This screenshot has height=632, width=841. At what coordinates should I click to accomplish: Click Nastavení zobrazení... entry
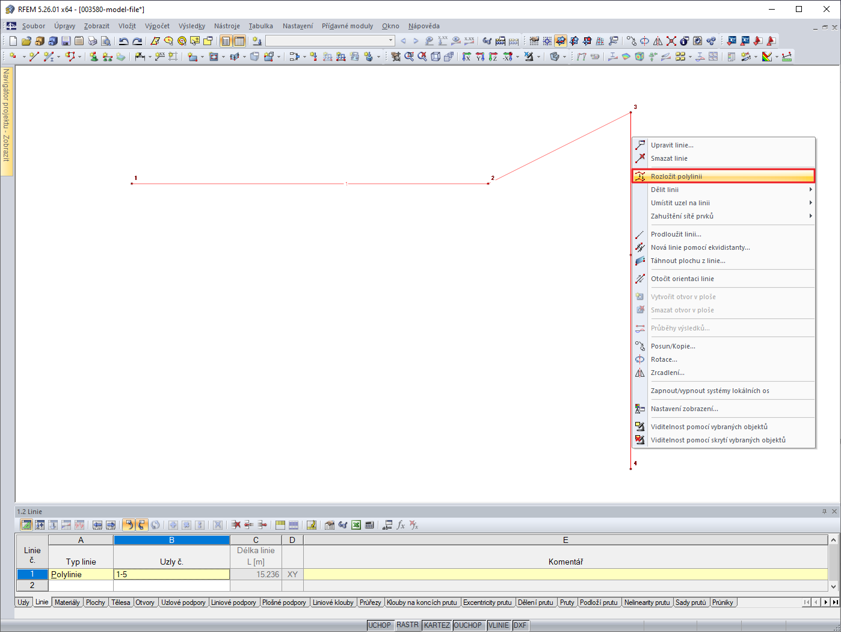(x=723, y=409)
